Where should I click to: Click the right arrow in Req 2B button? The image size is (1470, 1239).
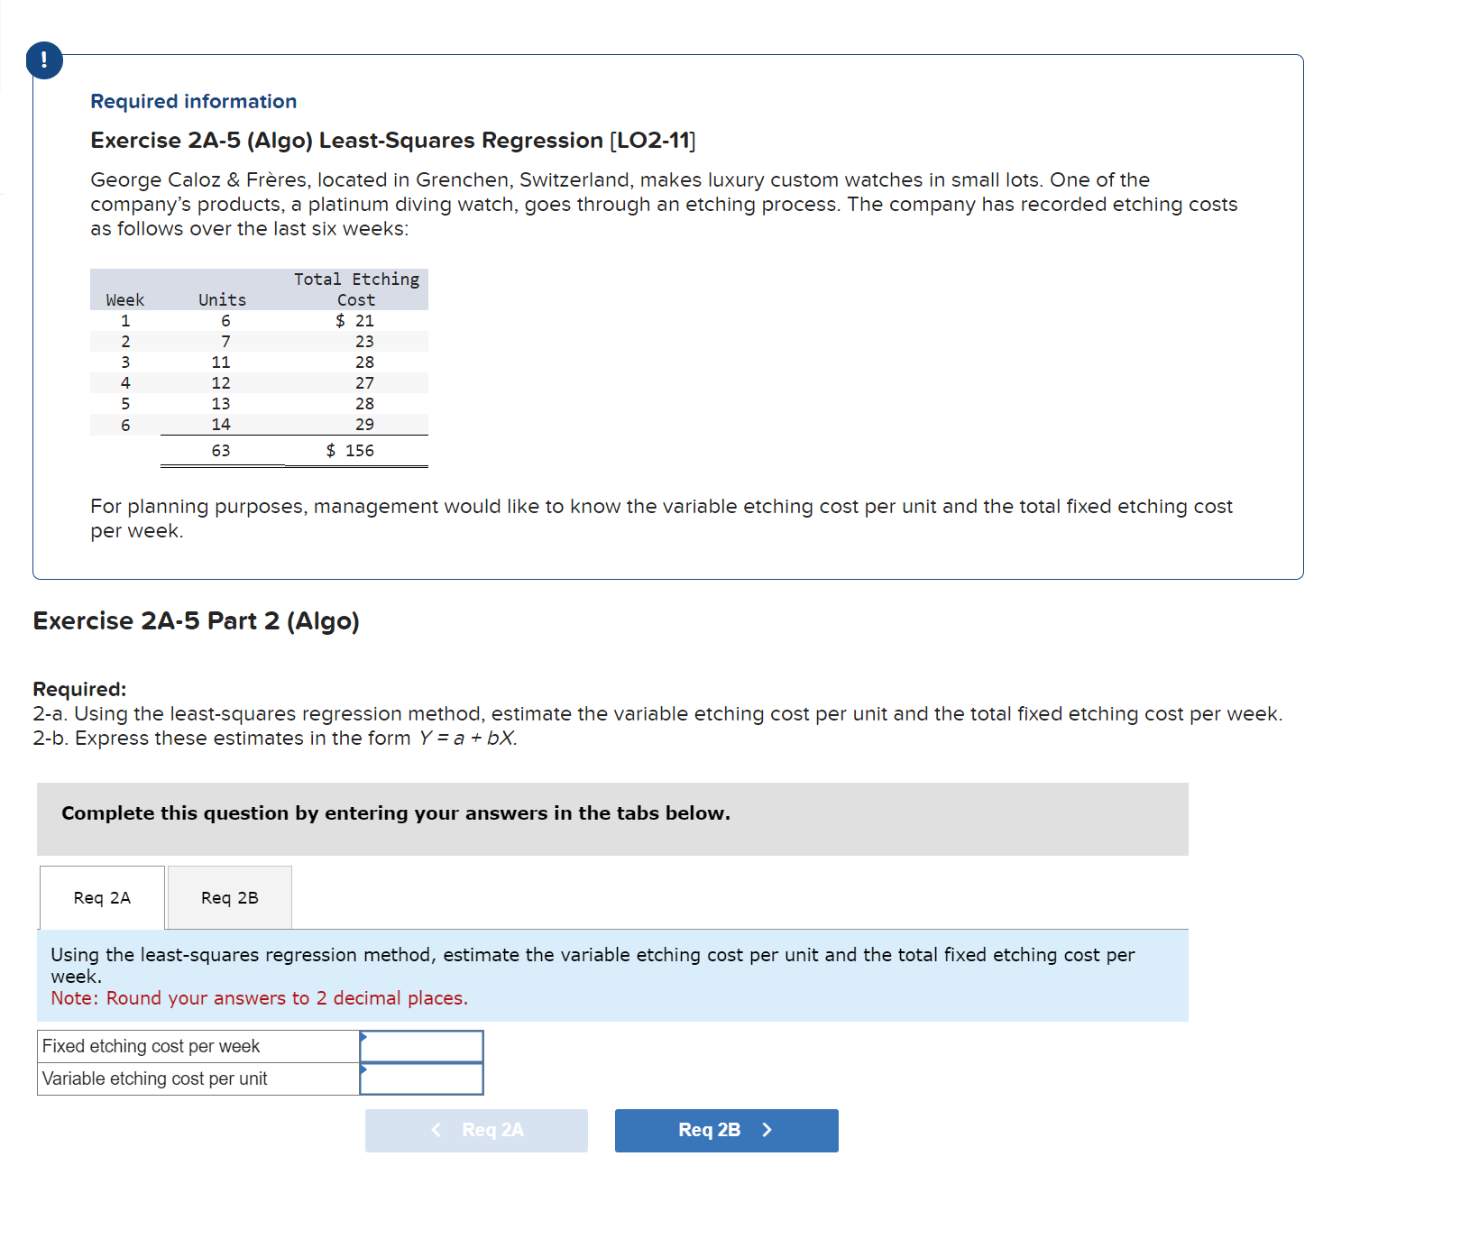click(765, 1130)
